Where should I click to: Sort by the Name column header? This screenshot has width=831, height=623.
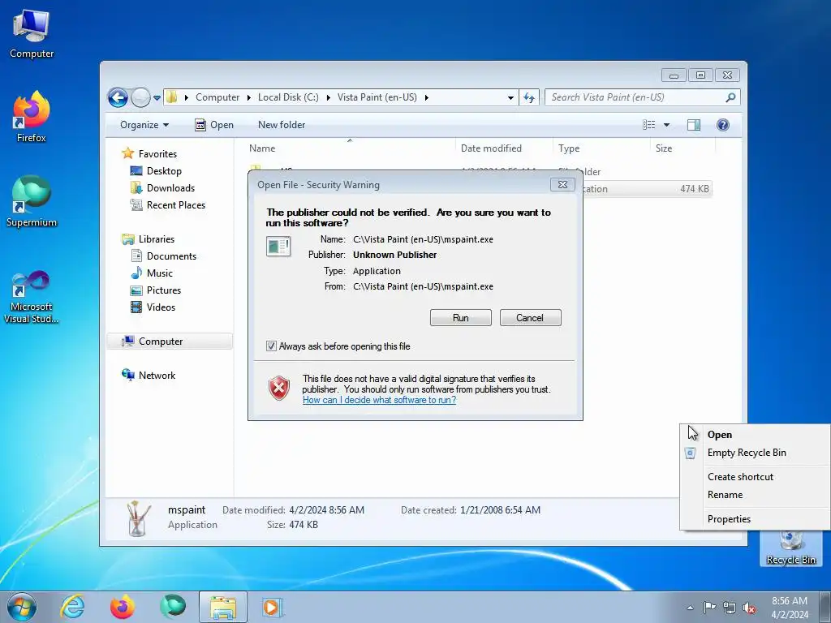[x=350, y=148]
